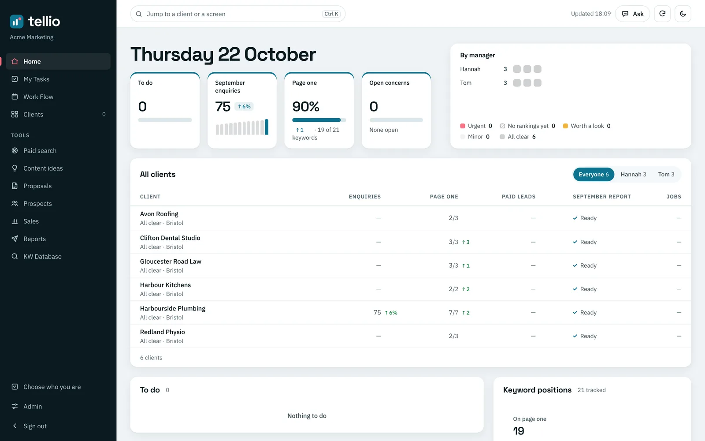Open Content ideas via its lightbulb icon
This screenshot has height=441, width=705.
15,168
